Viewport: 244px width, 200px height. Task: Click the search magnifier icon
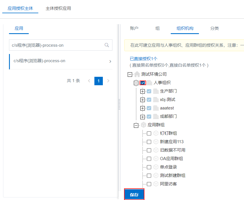[x=107, y=45]
